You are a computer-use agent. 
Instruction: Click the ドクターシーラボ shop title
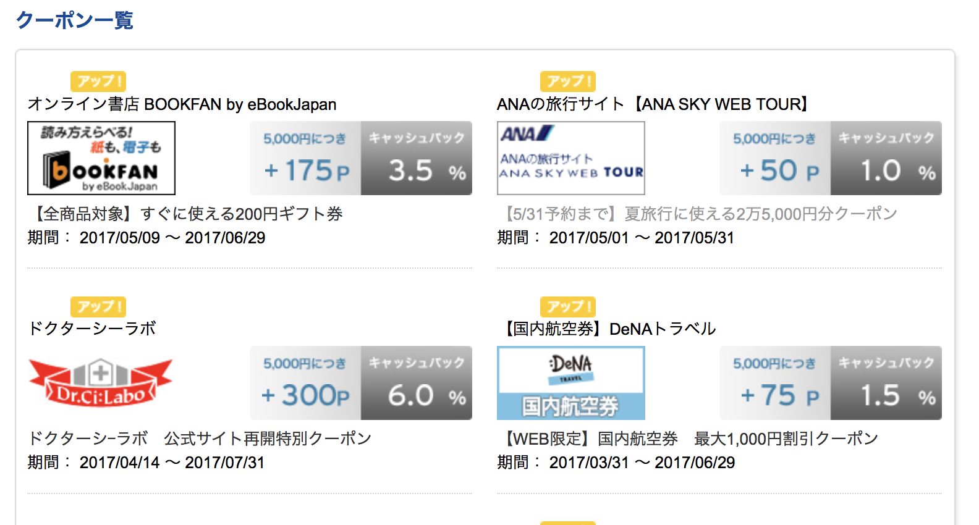[92, 329]
